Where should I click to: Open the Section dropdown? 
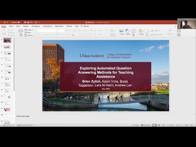[29, 35]
